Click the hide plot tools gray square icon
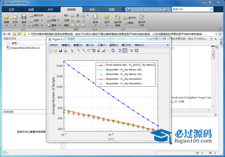The height and width of the screenshot is (157, 225). 132,51
